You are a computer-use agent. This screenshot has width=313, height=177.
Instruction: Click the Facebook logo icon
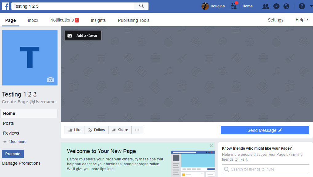coord(6,6)
